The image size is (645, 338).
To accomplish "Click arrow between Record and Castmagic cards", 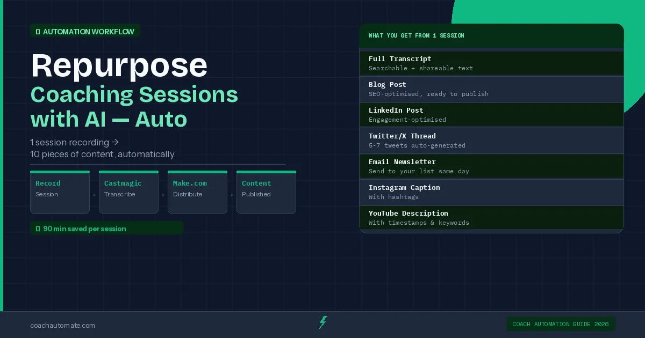I will pyautogui.click(x=94, y=195).
